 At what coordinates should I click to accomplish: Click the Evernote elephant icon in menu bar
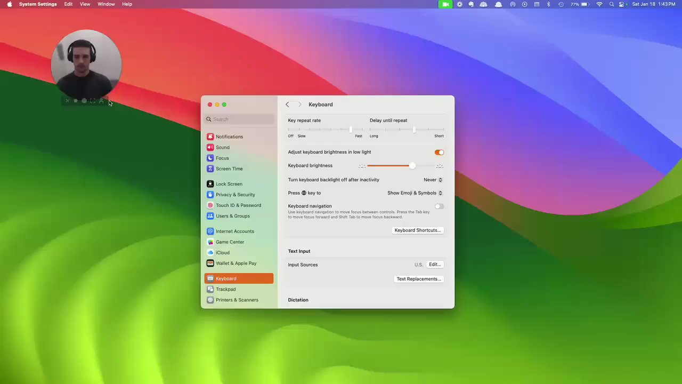tap(471, 4)
